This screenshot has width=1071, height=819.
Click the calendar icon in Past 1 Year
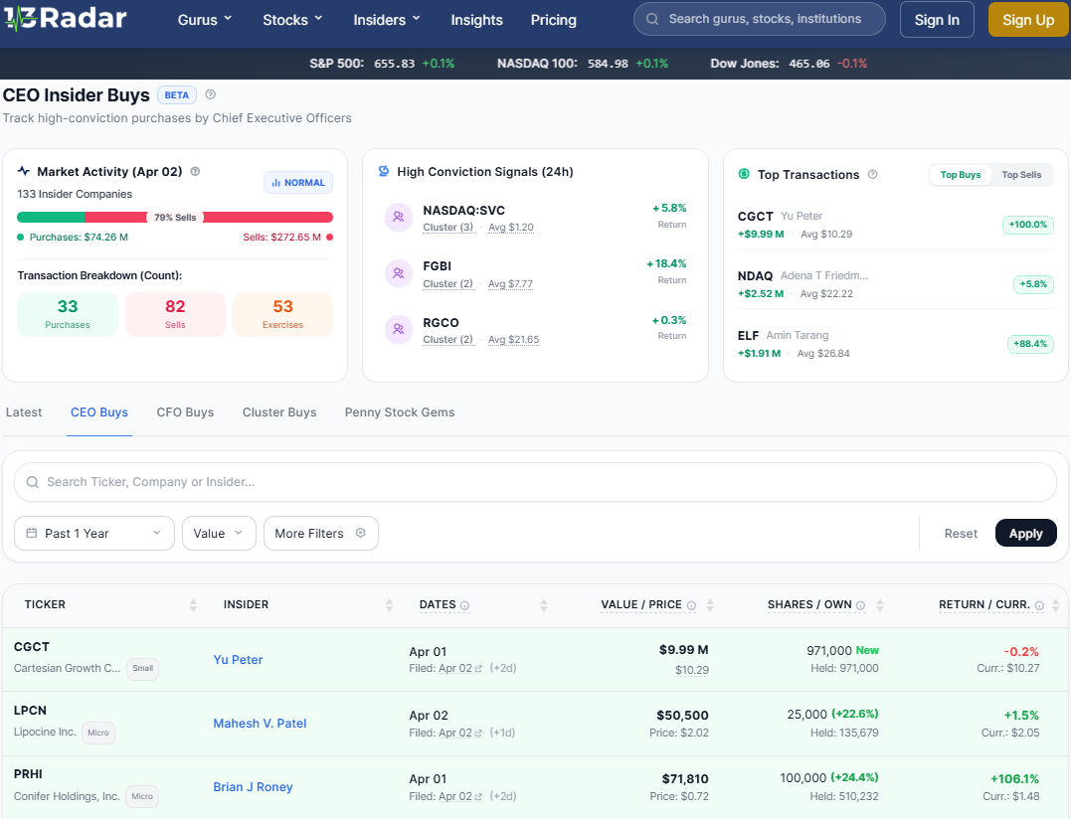[x=32, y=533]
